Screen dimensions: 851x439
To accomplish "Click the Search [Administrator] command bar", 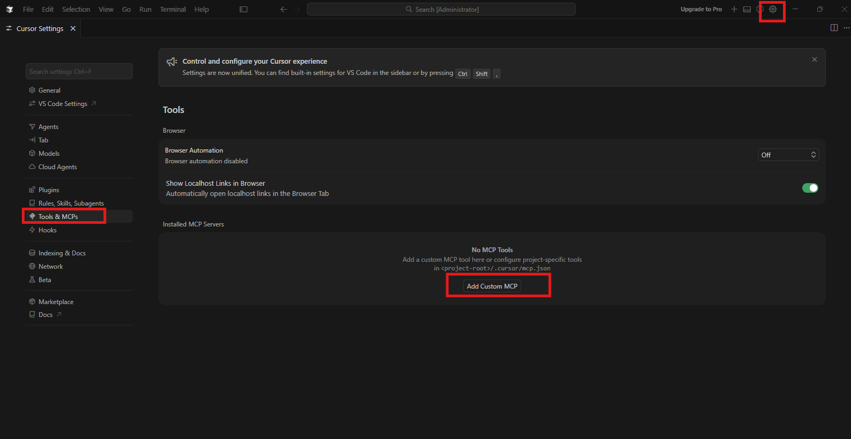I will point(441,9).
